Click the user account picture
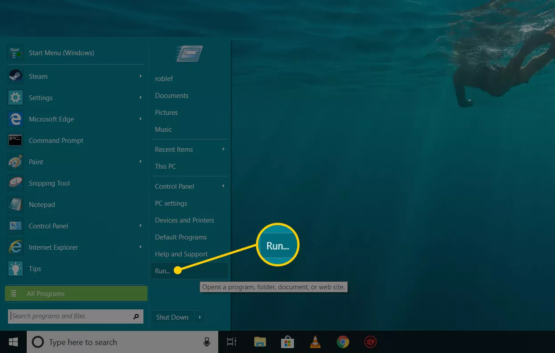The width and height of the screenshot is (555, 353). click(189, 54)
